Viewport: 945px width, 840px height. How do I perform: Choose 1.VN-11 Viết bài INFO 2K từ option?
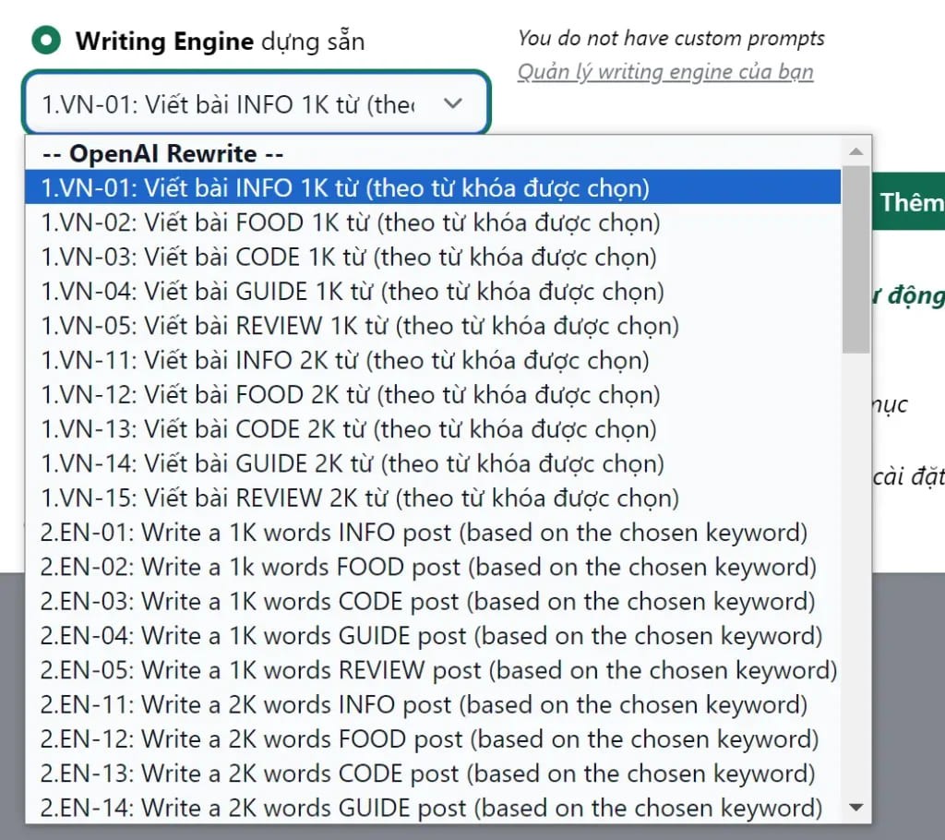[433, 360]
